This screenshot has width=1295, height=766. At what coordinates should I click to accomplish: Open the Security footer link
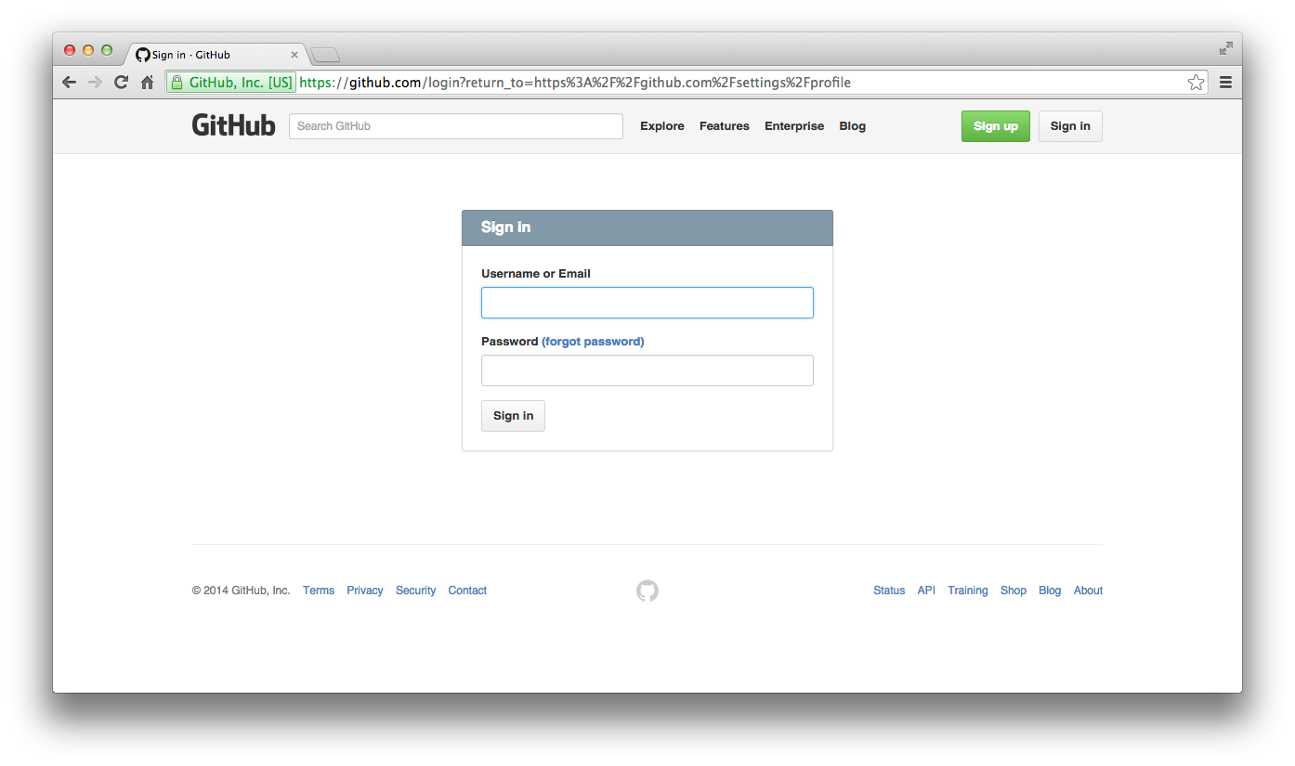point(415,591)
